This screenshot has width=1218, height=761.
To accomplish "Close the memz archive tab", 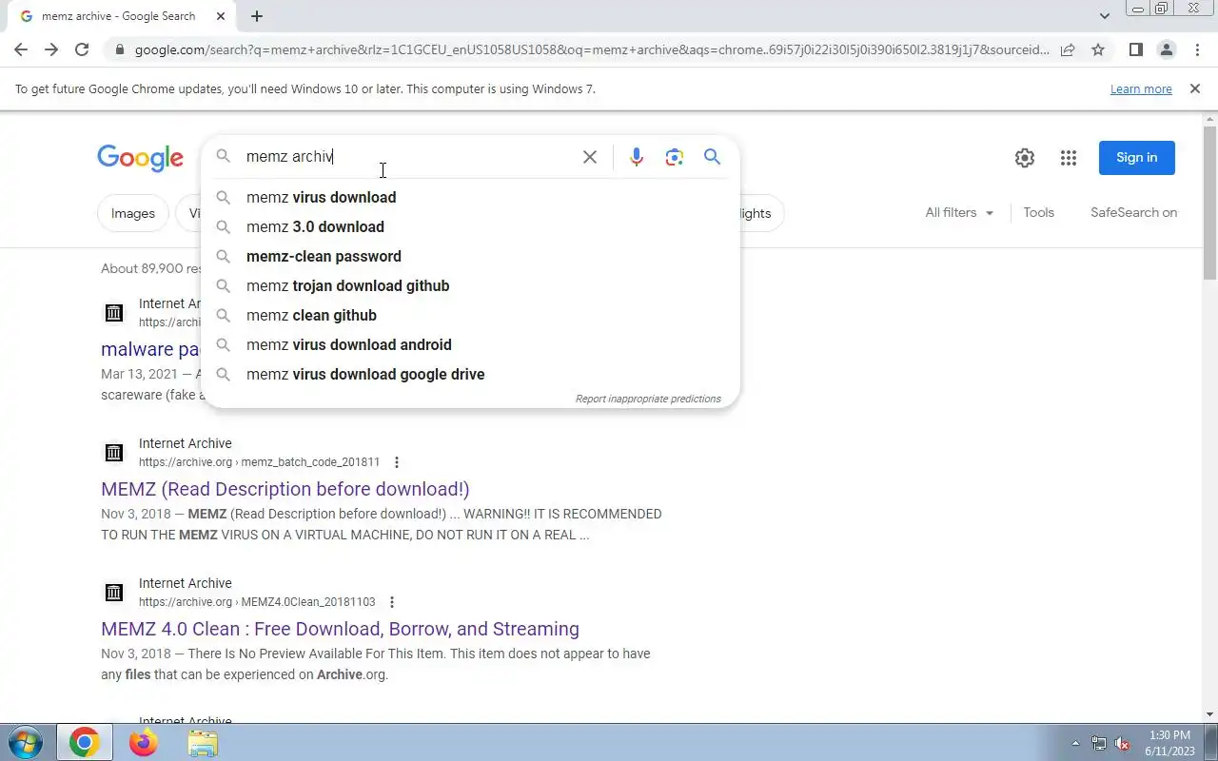I will pyautogui.click(x=221, y=16).
